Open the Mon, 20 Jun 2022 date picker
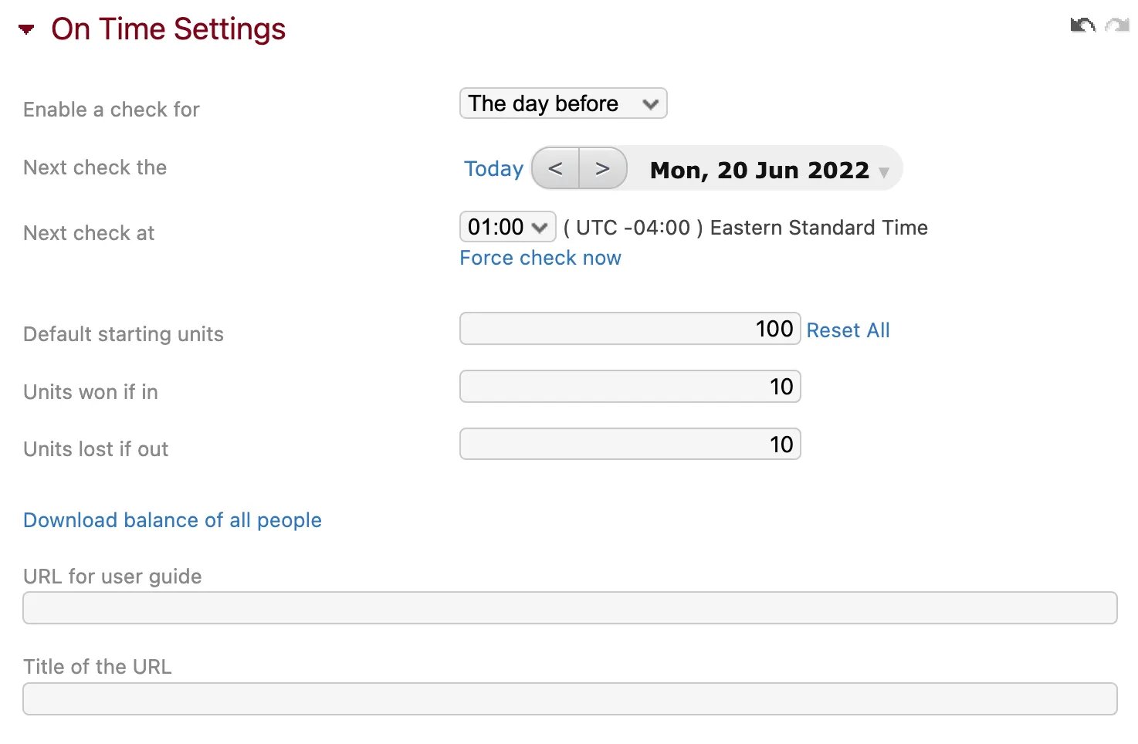The width and height of the screenshot is (1138, 744). [770, 170]
